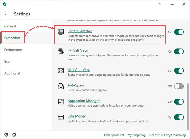Click the support agent icon in footer
190x139 pixels.
click(x=14, y=135)
